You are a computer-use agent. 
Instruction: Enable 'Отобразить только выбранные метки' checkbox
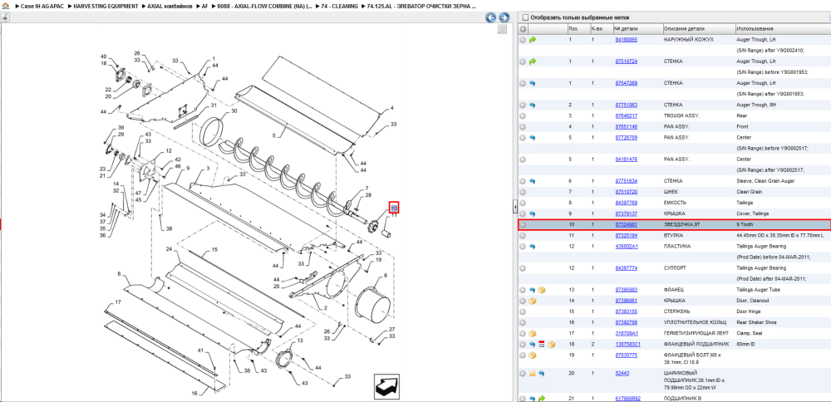[526, 17]
